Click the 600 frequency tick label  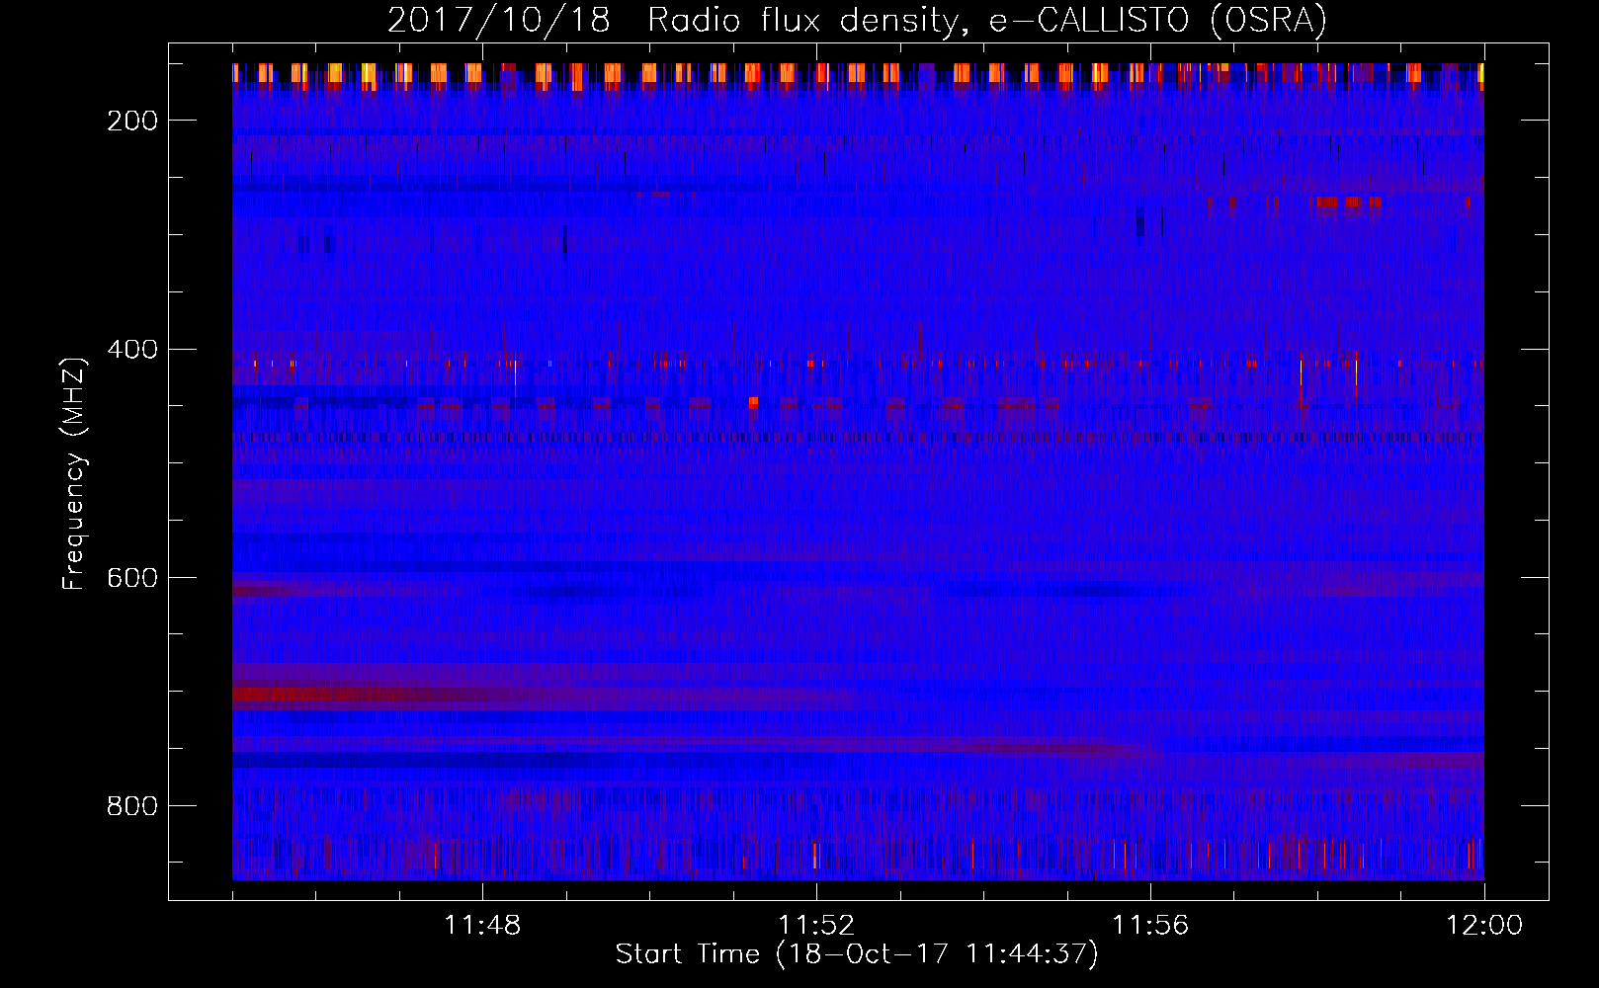point(132,578)
